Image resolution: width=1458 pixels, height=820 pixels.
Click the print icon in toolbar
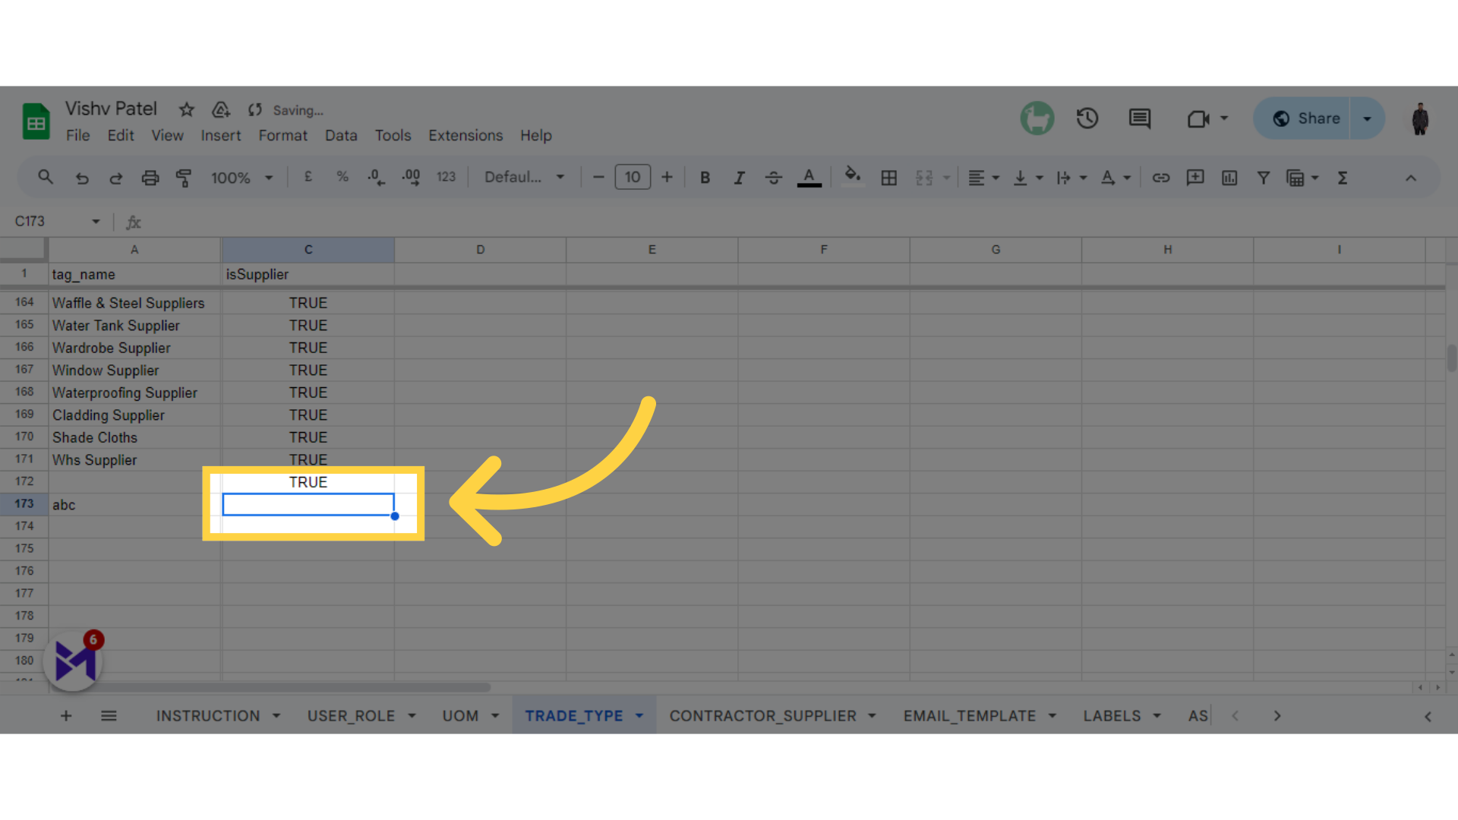[149, 178]
